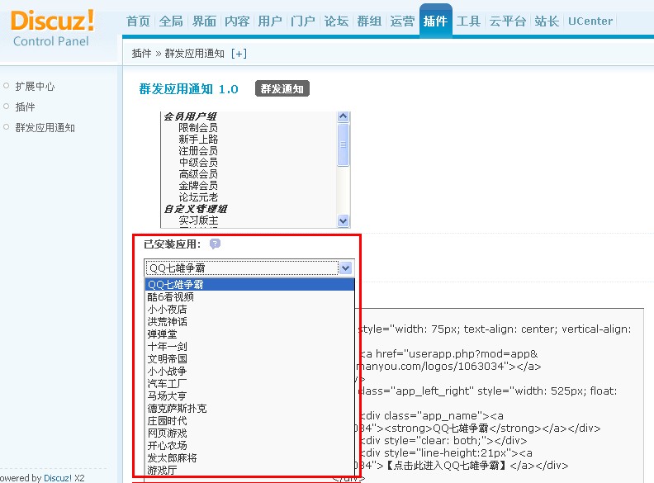Select 新手上路 in user group list
Viewport: 654px width, 483px height.
coord(198,140)
